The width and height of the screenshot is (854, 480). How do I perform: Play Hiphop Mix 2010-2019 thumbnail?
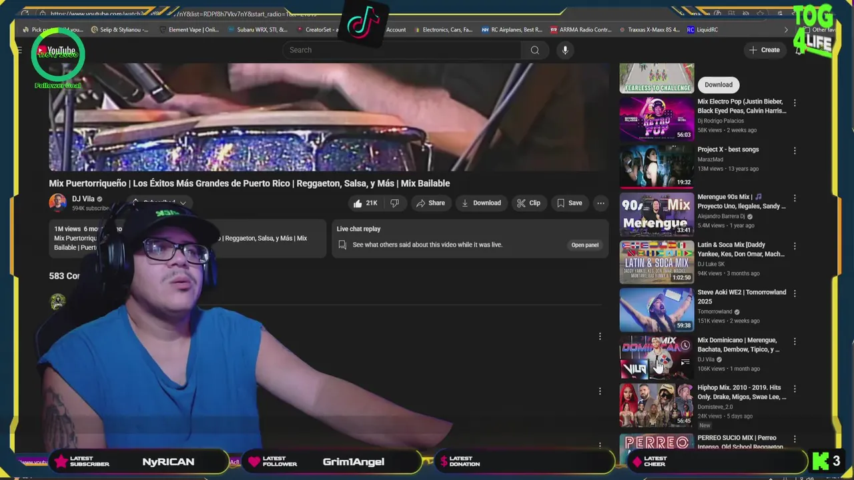(657, 405)
